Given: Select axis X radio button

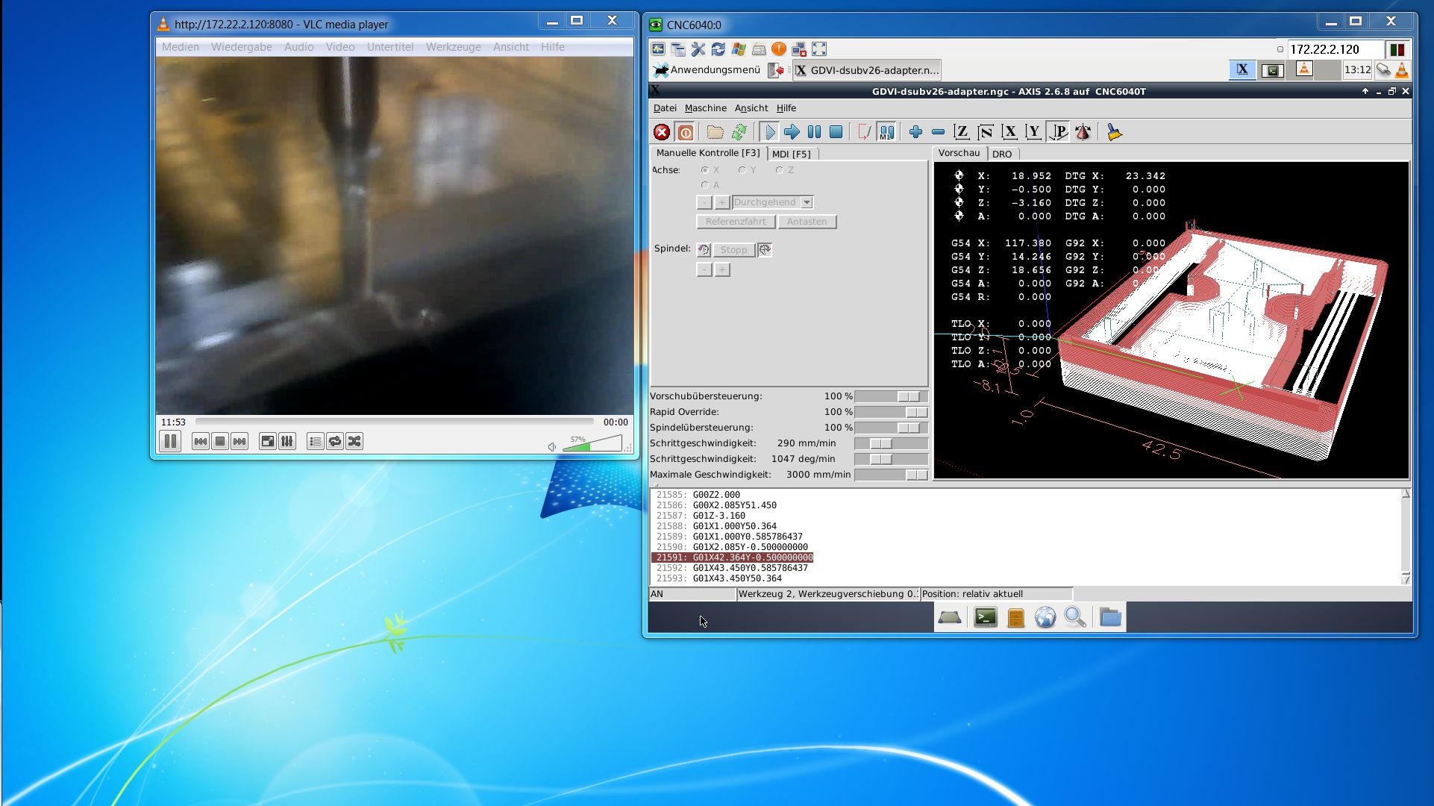Looking at the screenshot, I should pyautogui.click(x=704, y=170).
